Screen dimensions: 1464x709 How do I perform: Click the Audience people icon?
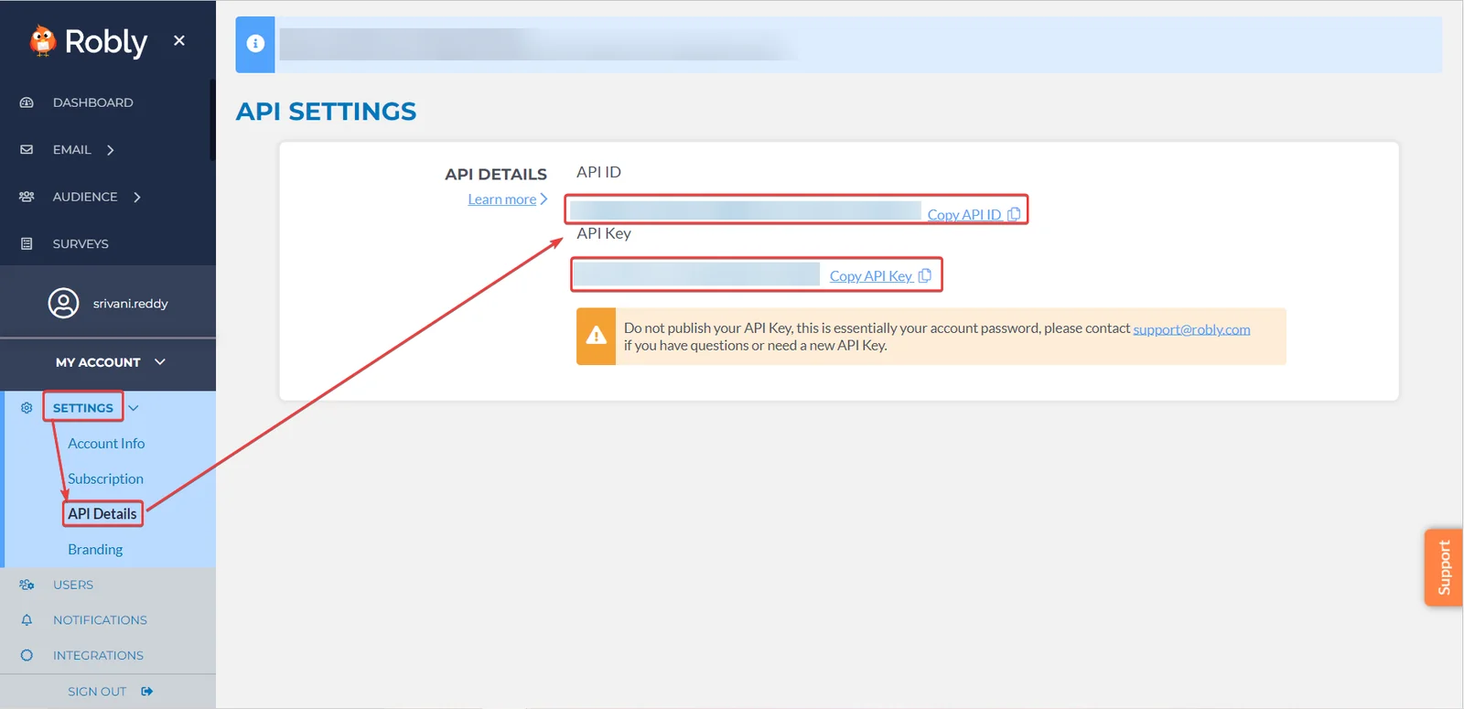click(27, 197)
